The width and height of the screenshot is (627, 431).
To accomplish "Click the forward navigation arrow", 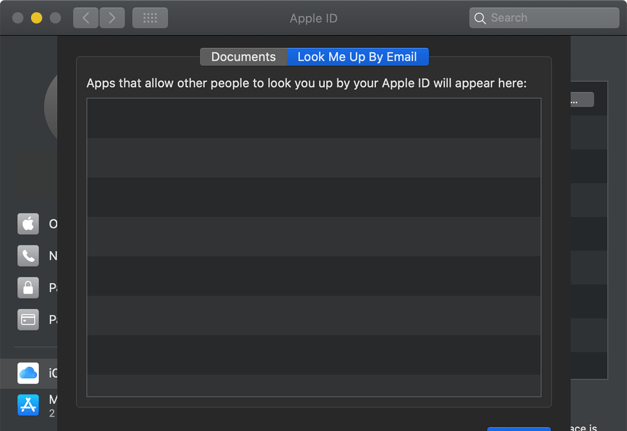I will pos(111,18).
